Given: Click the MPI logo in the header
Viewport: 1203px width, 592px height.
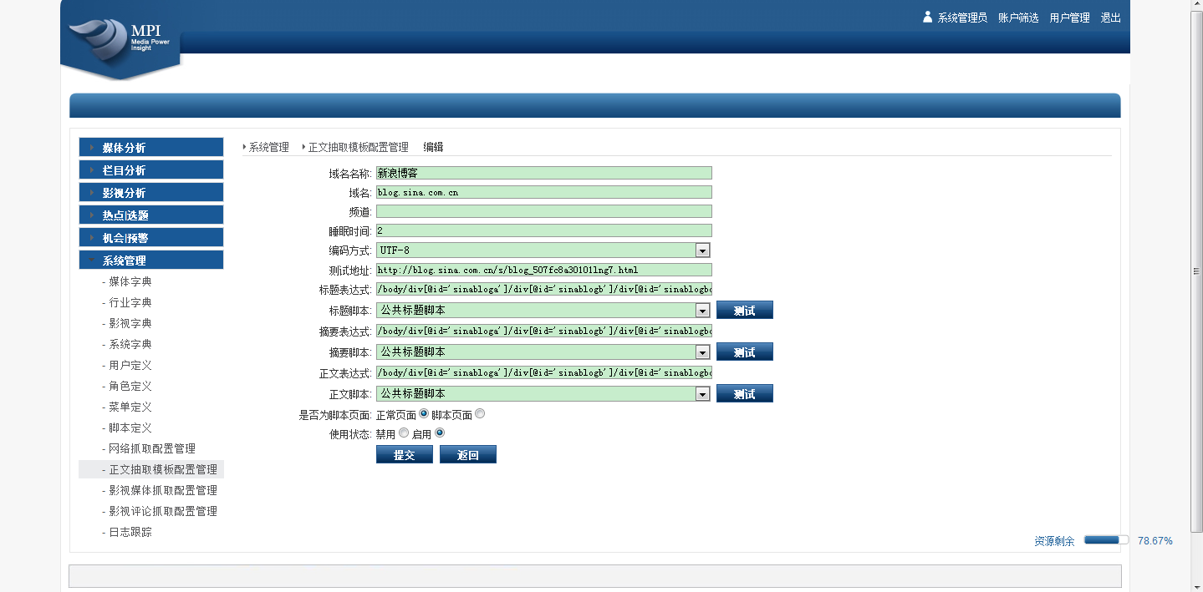Looking at the screenshot, I should [x=120, y=39].
